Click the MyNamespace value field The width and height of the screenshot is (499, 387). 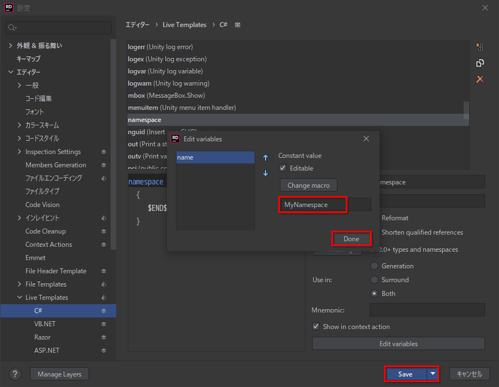[x=313, y=204]
